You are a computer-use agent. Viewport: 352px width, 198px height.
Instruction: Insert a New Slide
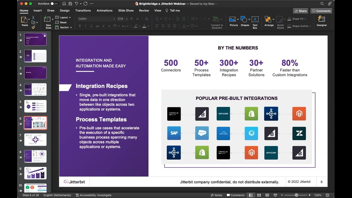tap(48, 23)
